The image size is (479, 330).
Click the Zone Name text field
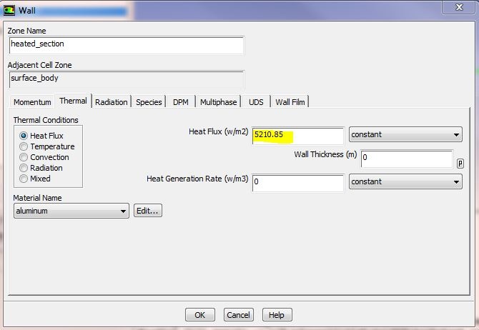(x=127, y=45)
